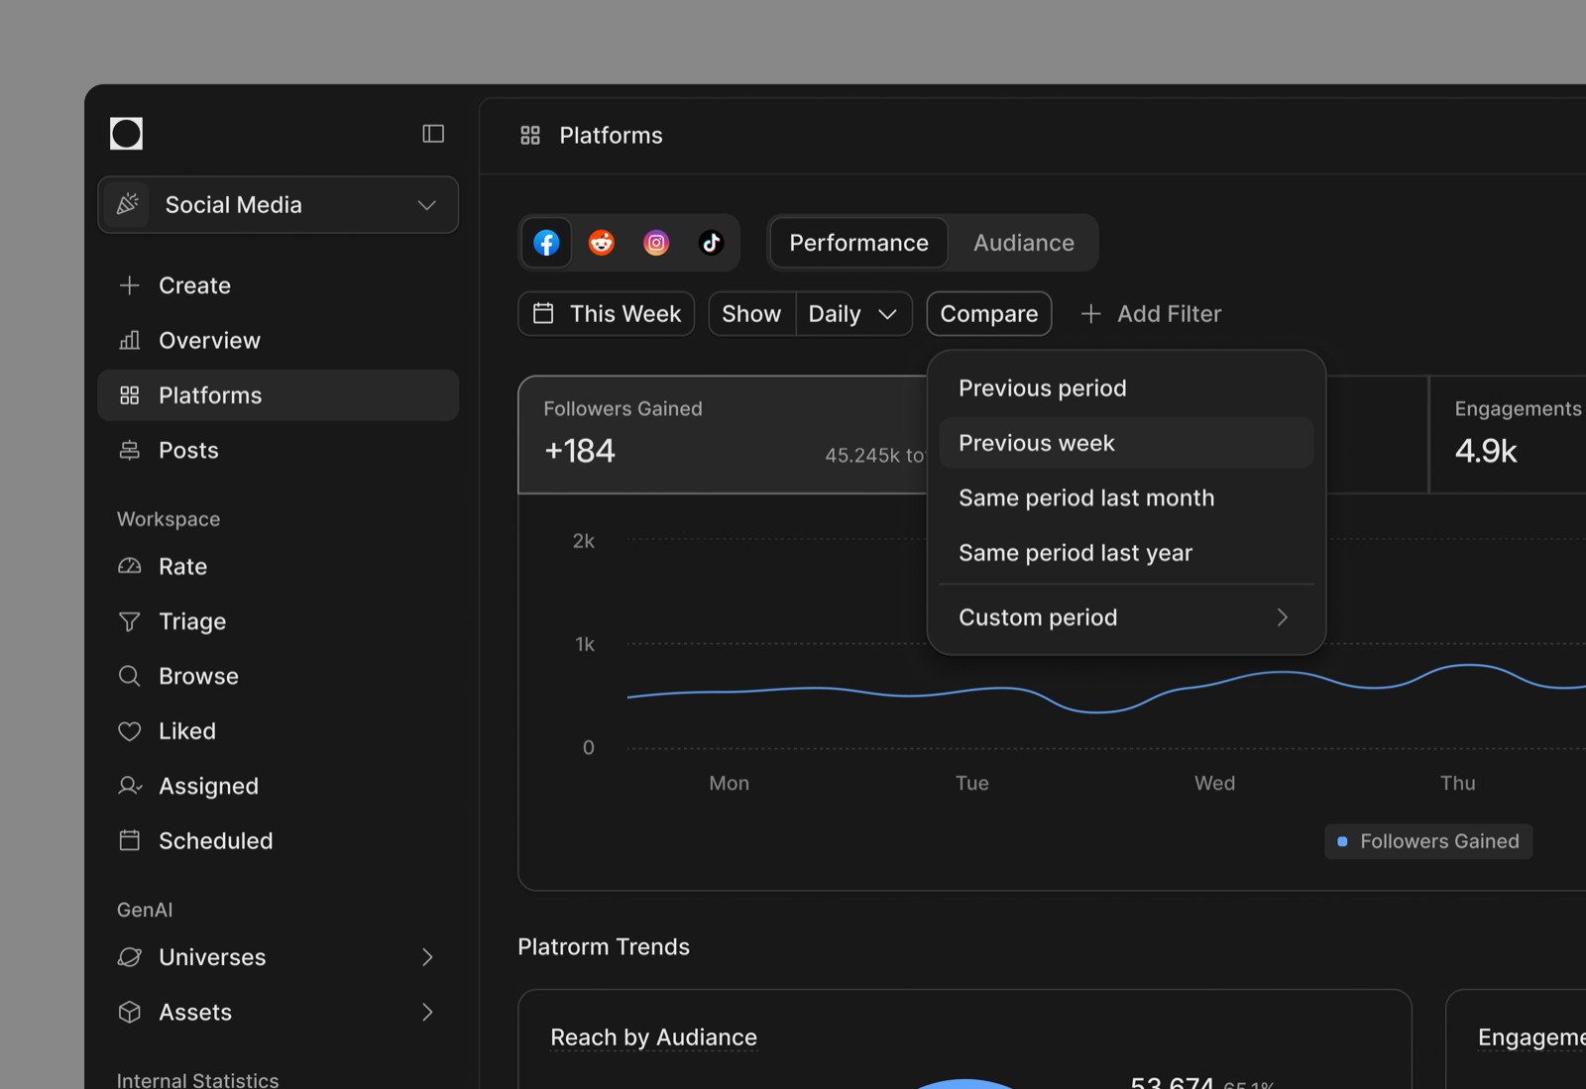Click the +184 followers value
Image resolution: width=1586 pixels, height=1089 pixels.
580,451
